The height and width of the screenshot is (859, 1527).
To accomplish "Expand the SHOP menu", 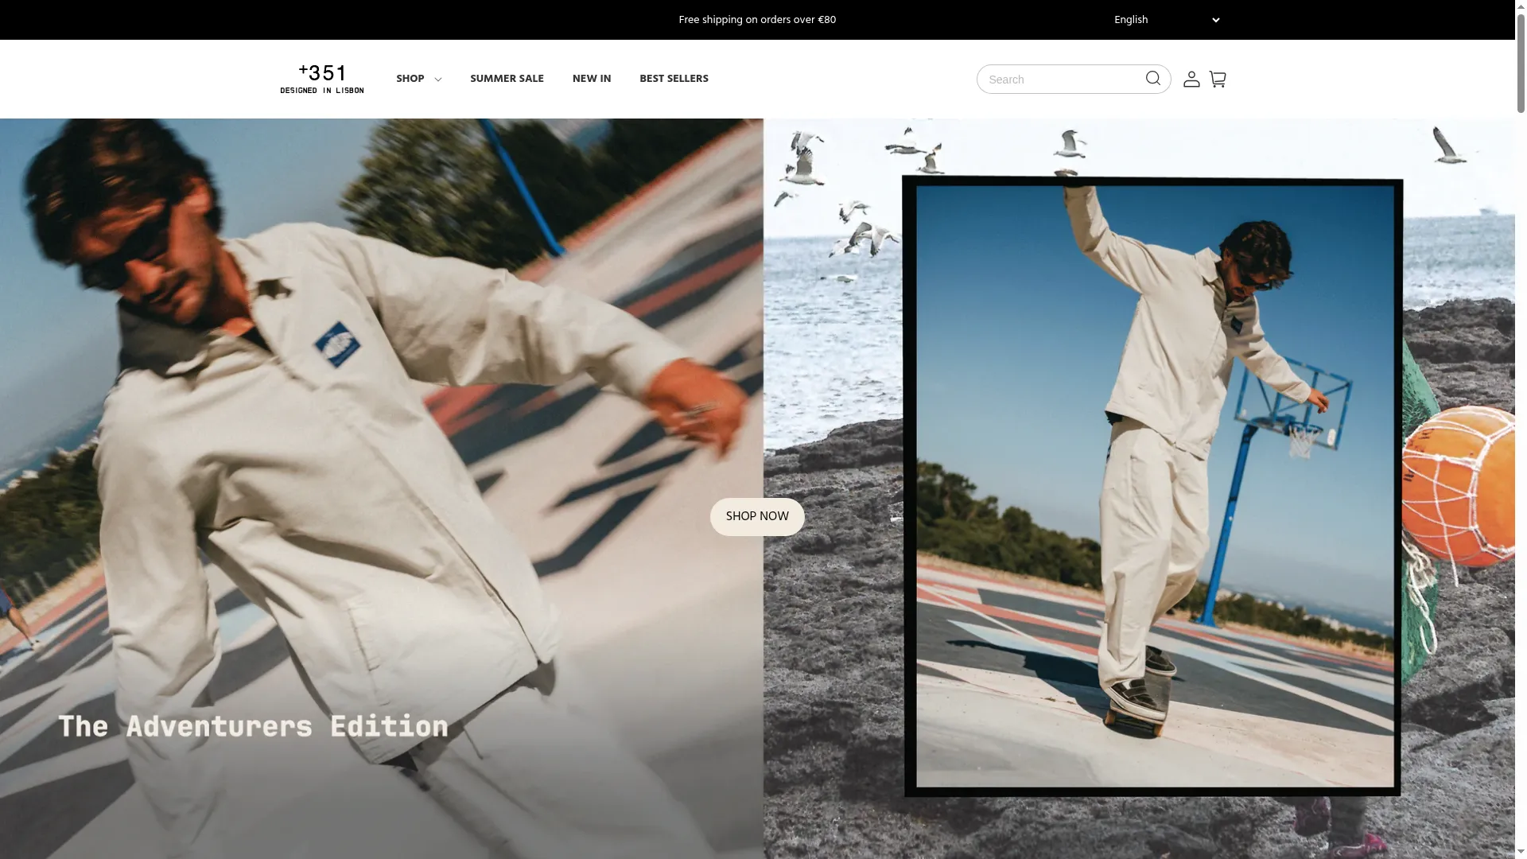I will pyautogui.click(x=419, y=79).
